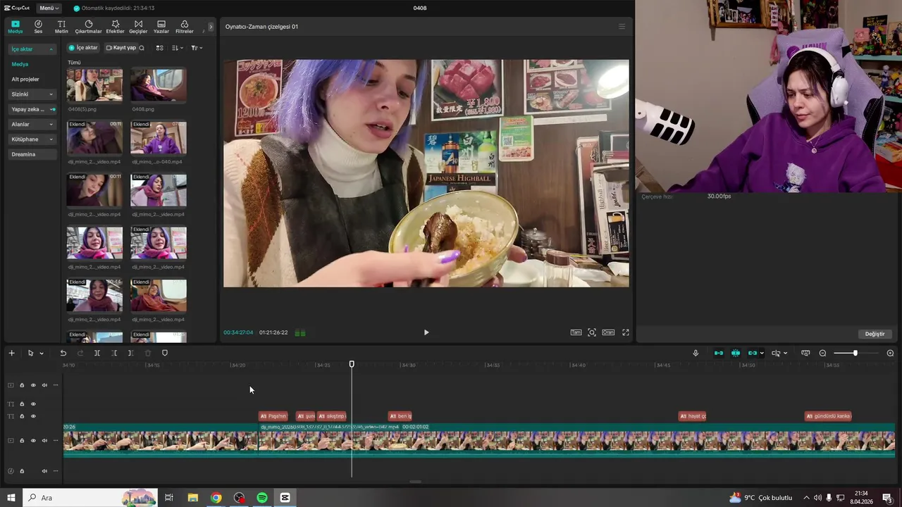Mute the main video track with clips
This screenshot has height=507, width=902.
point(44,441)
